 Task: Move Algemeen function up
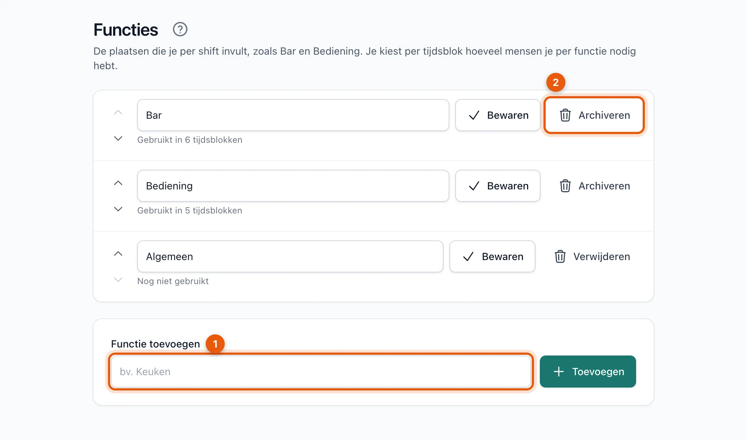click(x=118, y=254)
